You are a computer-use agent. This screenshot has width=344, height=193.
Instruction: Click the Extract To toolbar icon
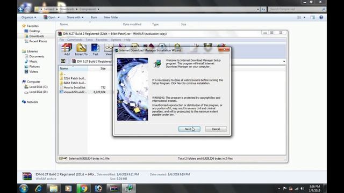tap(81, 49)
